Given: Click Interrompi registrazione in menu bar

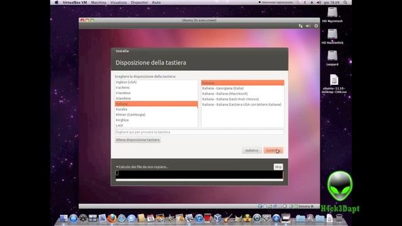Looking at the screenshot, I should (x=276, y=3).
